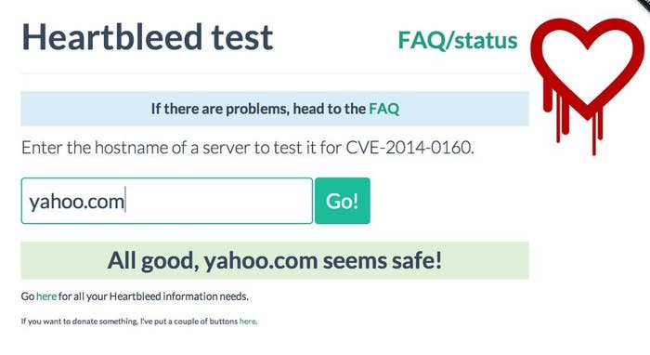Focus the hostname input field
Screen dimensions: 650x355
click(x=167, y=201)
